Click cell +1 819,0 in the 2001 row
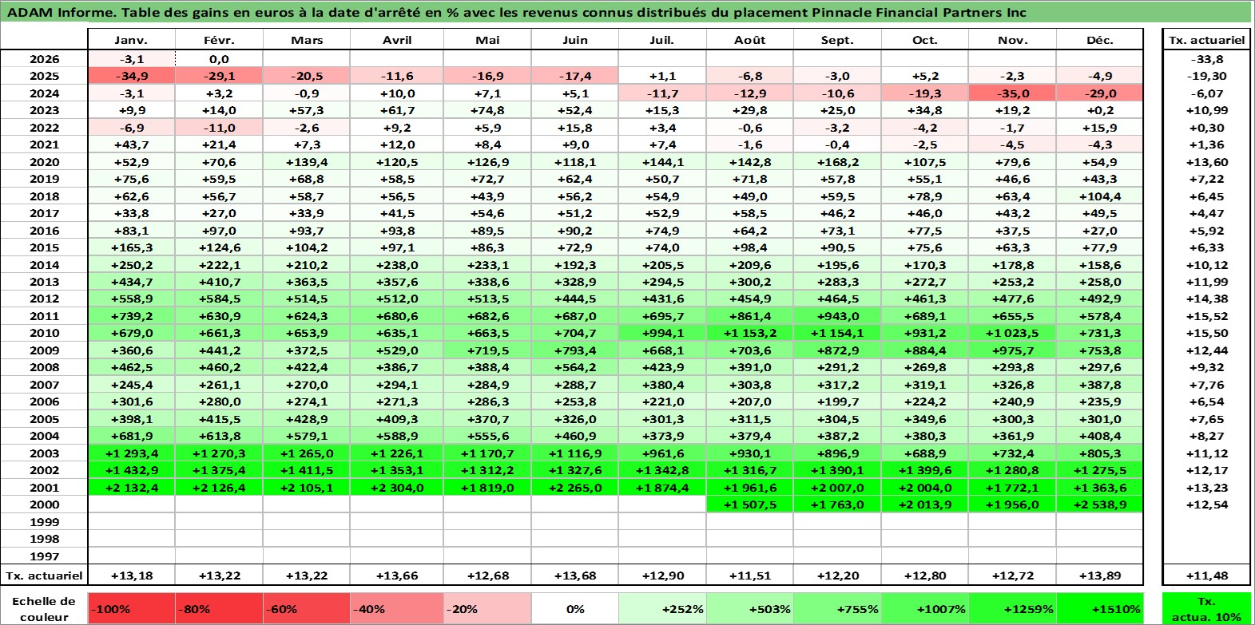1255x625 pixels. (487, 488)
